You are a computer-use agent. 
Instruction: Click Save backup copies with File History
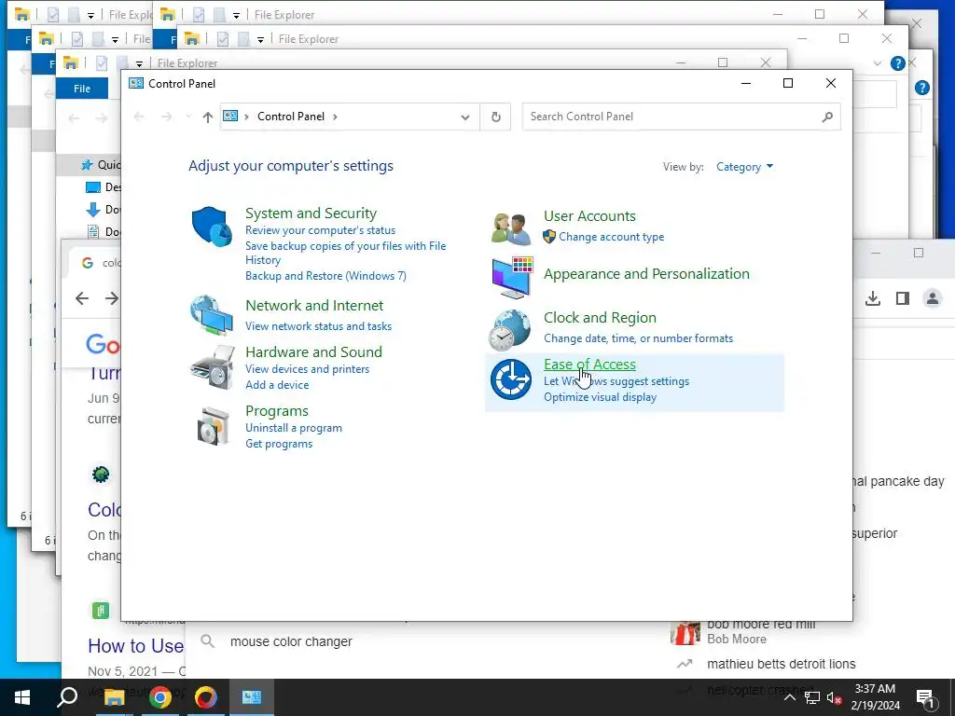(x=345, y=253)
